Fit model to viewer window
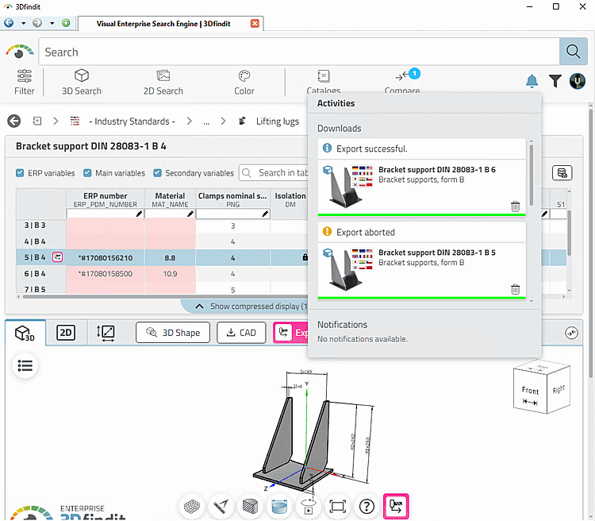 coord(337,506)
